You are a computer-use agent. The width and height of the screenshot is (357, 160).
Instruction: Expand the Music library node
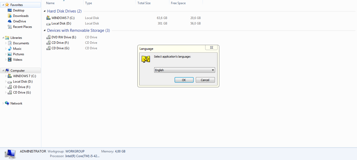pos(6,49)
